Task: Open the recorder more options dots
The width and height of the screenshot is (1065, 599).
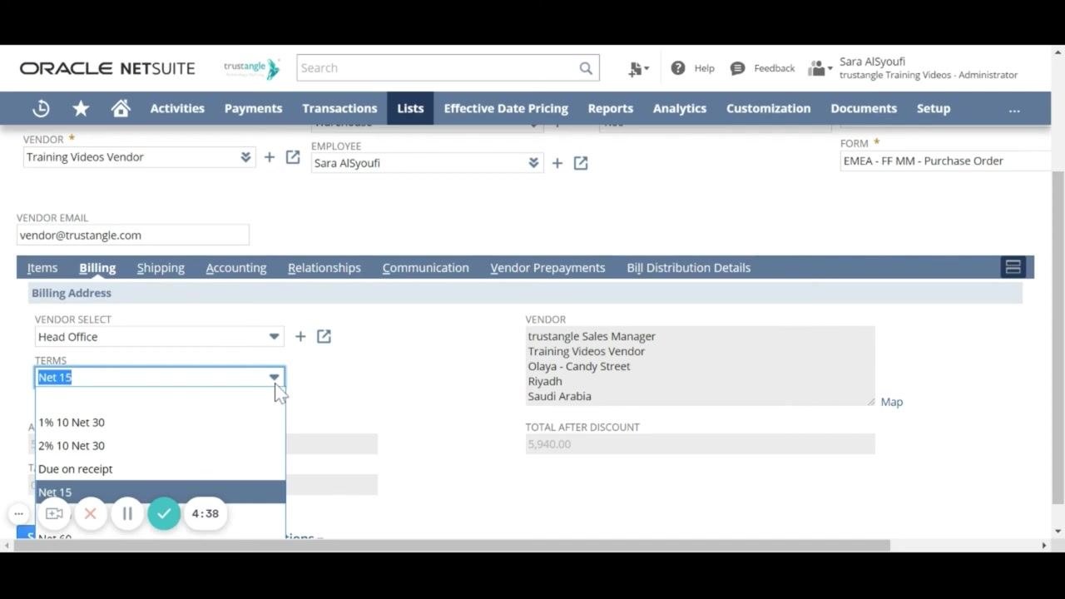Action: pyautogui.click(x=18, y=513)
